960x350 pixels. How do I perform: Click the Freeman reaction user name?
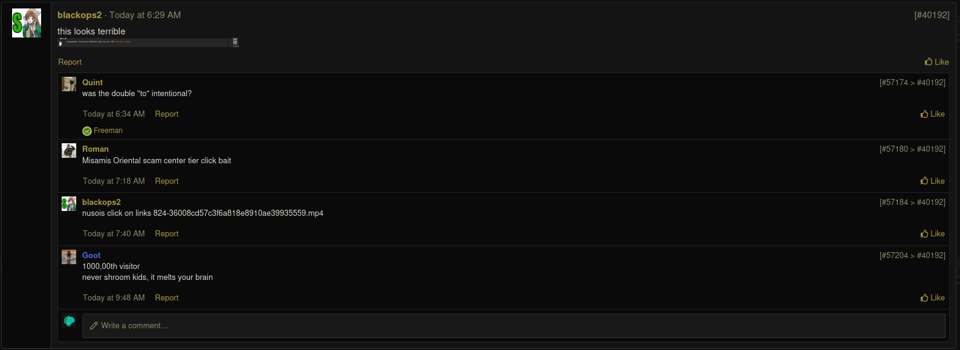pos(108,131)
